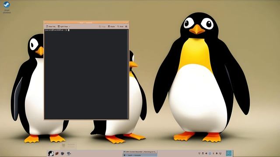Click the Paste button in Konsole toolbar
Viewport: 280px width, 157px height.
point(112,27)
